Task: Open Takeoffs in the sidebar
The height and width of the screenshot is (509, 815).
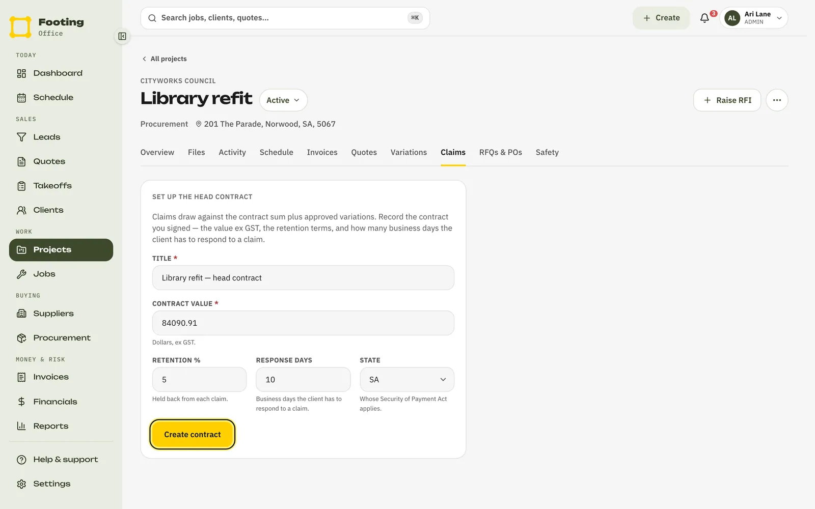Action: [61, 186]
